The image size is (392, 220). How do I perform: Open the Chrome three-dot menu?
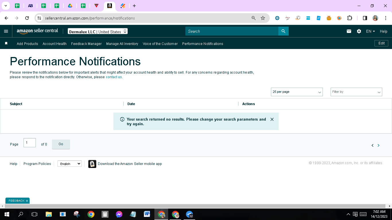pos(386,18)
